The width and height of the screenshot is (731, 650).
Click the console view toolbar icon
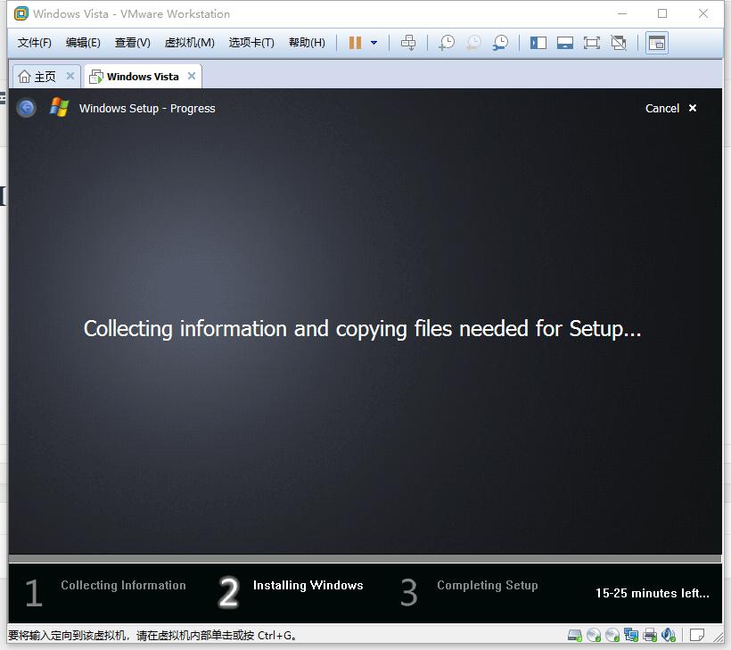coord(657,43)
